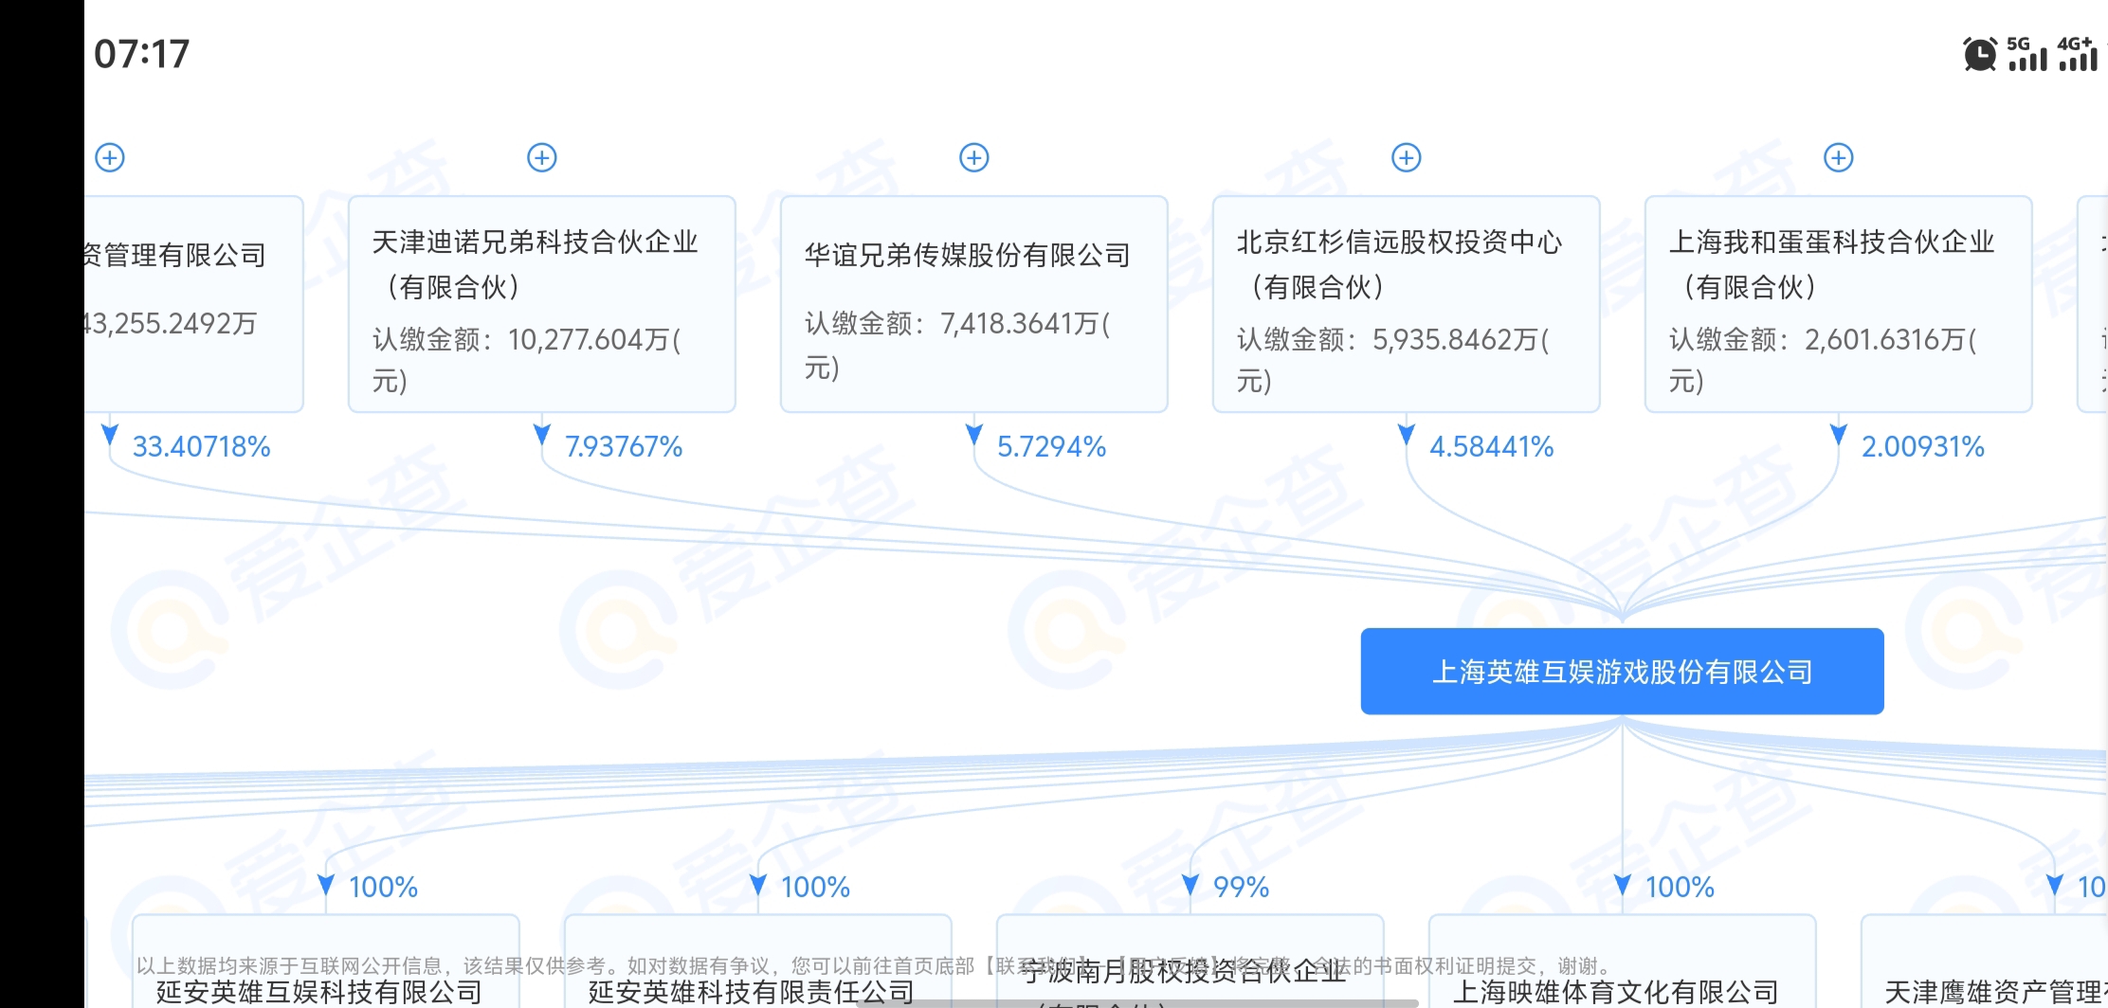The height and width of the screenshot is (1008, 2108).
Task: Click 100% label above 上海映雄体育文化有限公司
Action: click(x=1680, y=887)
